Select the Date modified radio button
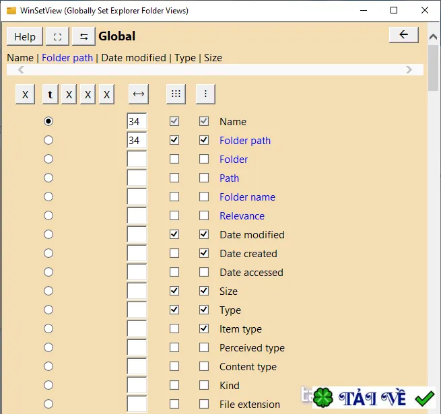Image resolution: width=441 pixels, height=414 pixels. [48, 234]
